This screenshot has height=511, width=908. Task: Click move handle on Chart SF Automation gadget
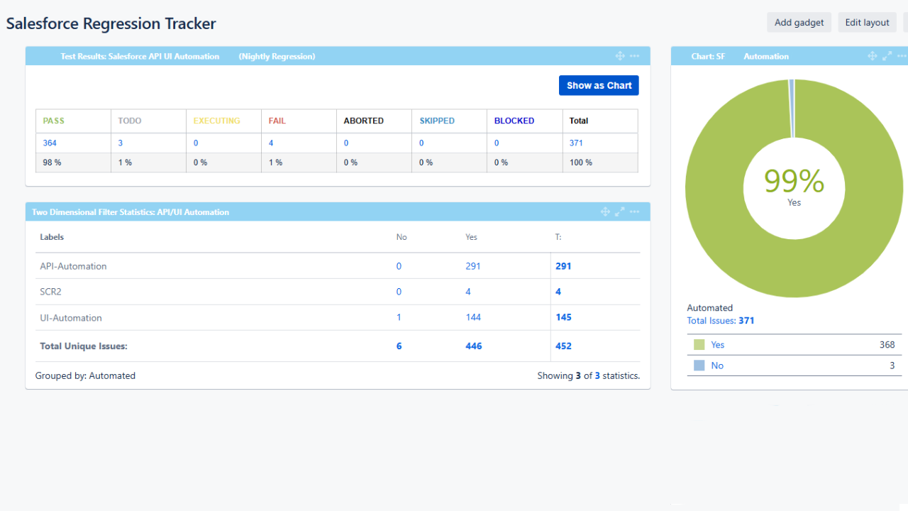(x=873, y=56)
